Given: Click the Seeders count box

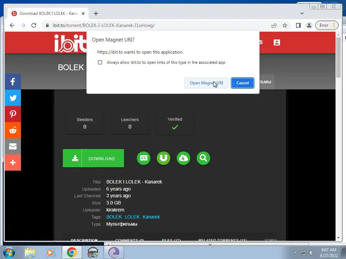Looking at the screenshot, I should [85, 123].
